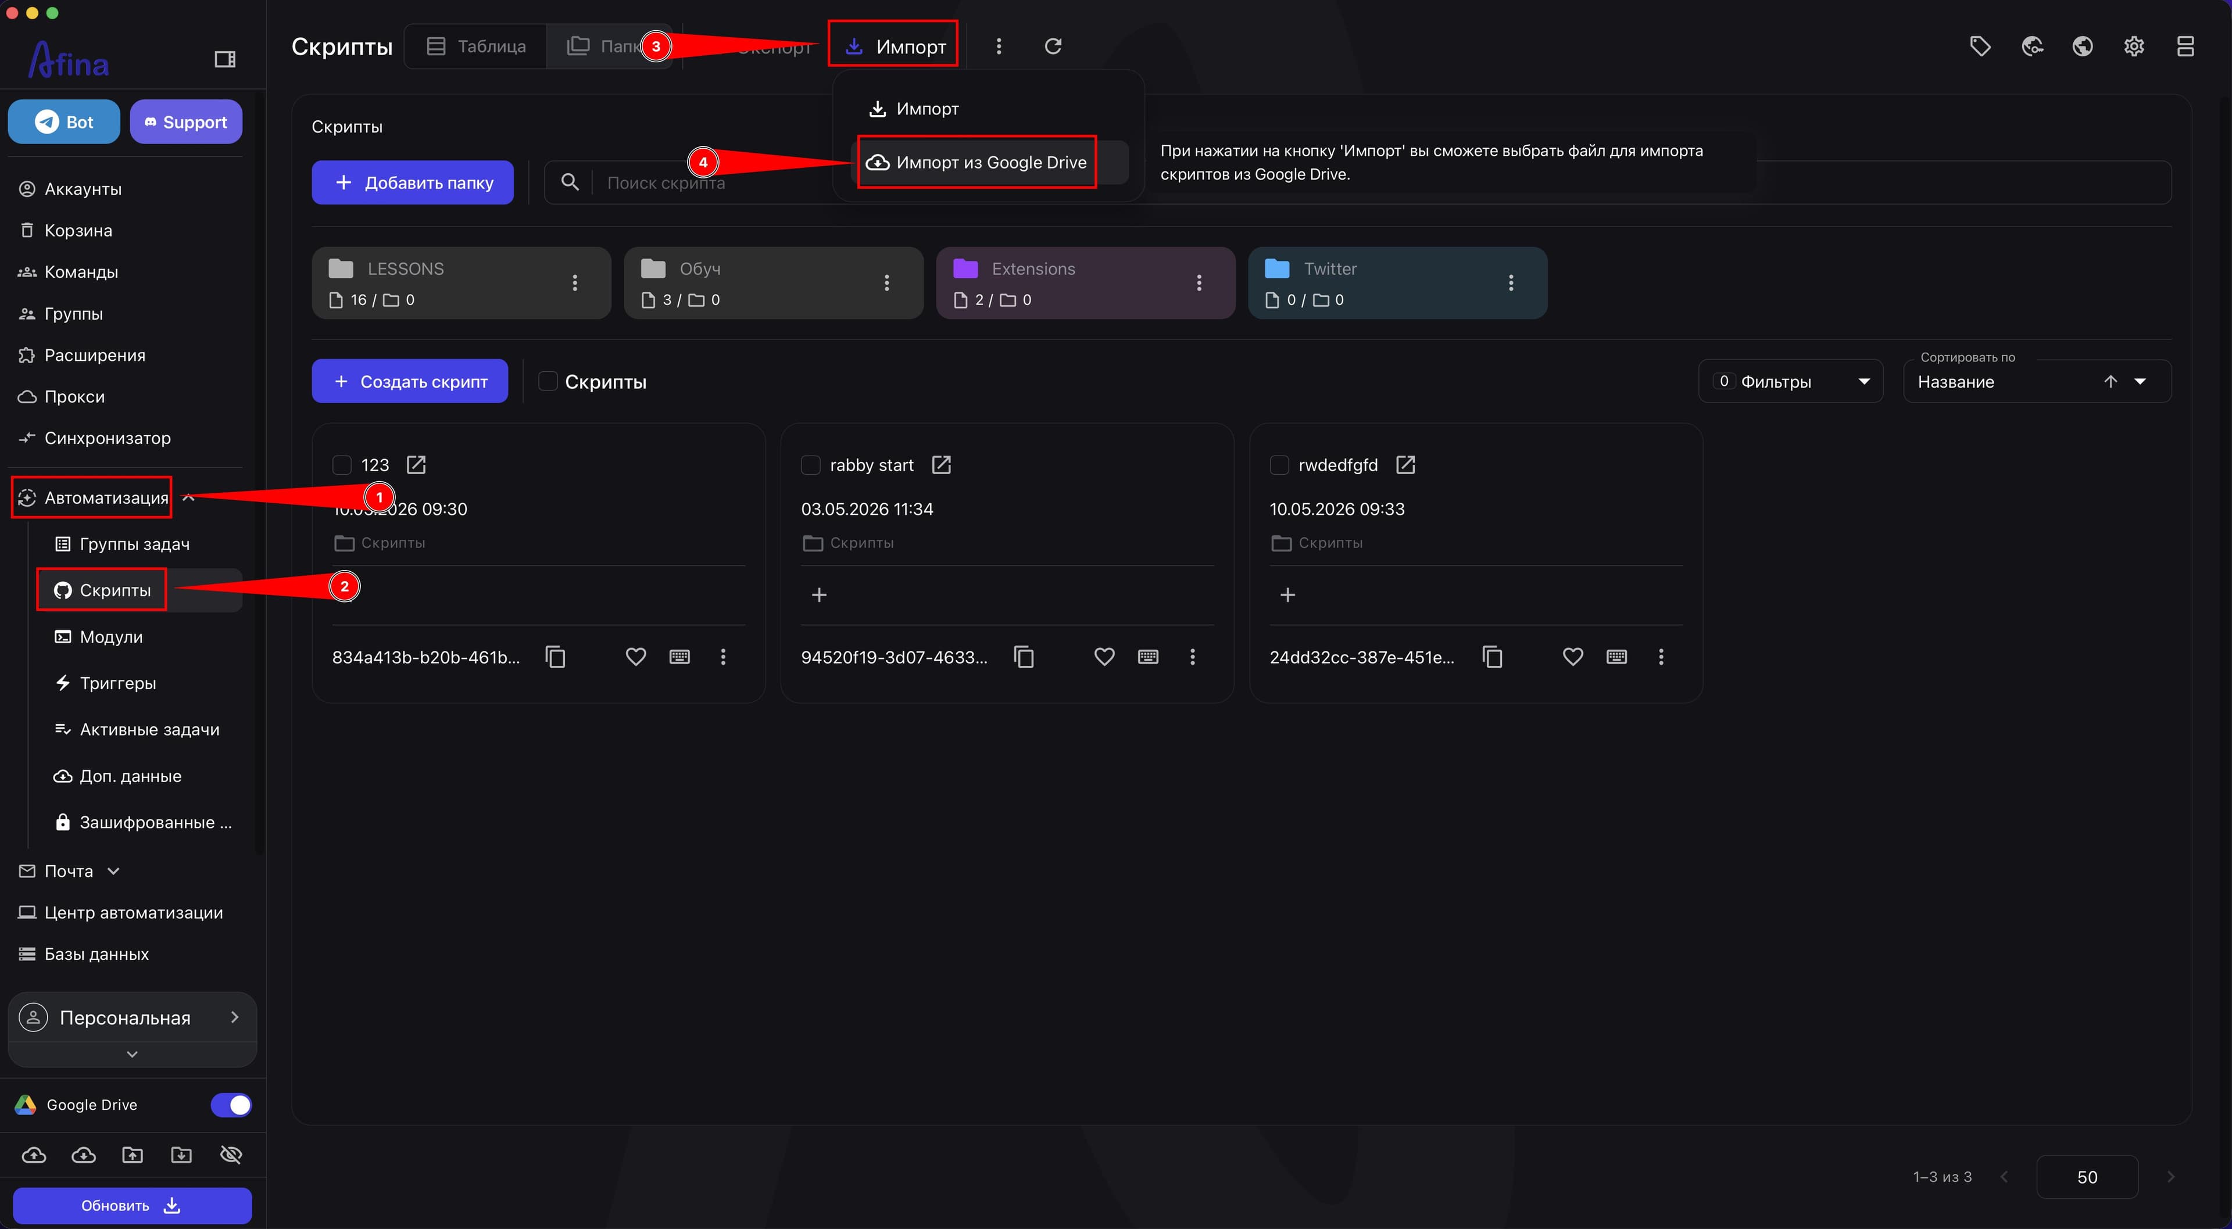2232x1229 pixels.
Task: Open the Название sort dropdown
Action: point(2036,382)
